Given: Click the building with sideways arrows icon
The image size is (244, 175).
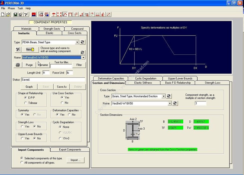Looking at the screenshot, I should click(x=87, y=14).
